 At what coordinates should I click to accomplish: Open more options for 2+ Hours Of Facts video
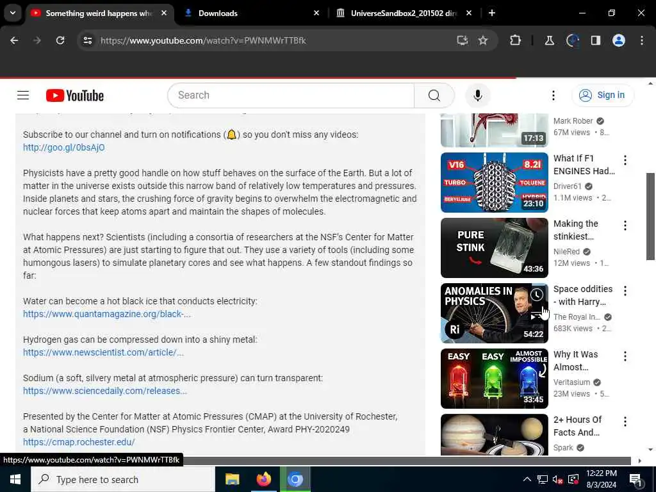click(x=625, y=422)
